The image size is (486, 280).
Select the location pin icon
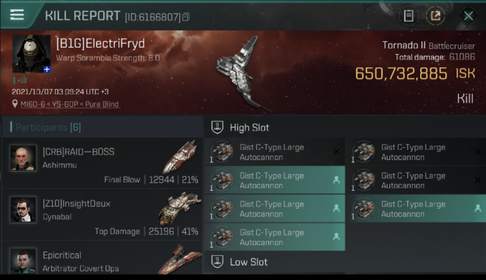point(15,104)
